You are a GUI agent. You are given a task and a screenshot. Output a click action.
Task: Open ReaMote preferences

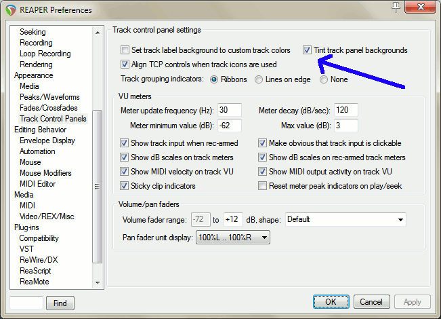pyautogui.click(x=35, y=282)
